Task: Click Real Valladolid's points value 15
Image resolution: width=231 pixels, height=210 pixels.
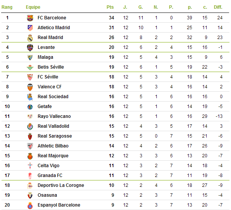Action: [x=112, y=126]
